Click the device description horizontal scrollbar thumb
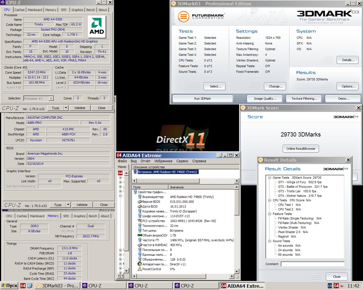The image size is (363, 290). (168, 181)
